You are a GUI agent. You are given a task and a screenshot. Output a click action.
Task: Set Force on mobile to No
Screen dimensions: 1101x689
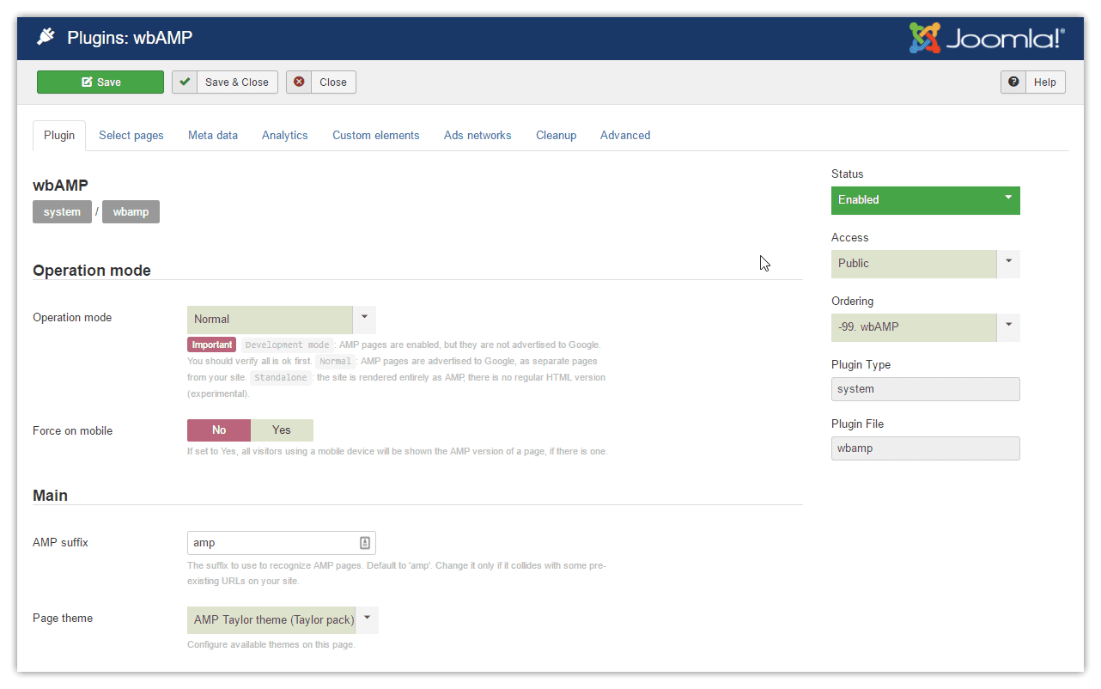click(x=219, y=430)
